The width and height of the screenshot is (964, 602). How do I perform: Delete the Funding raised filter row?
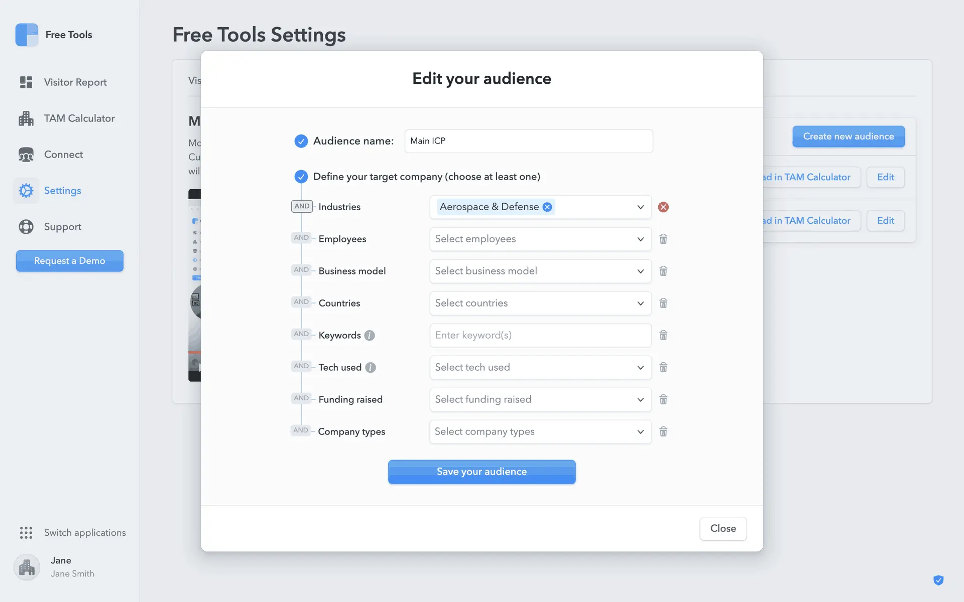click(x=663, y=400)
